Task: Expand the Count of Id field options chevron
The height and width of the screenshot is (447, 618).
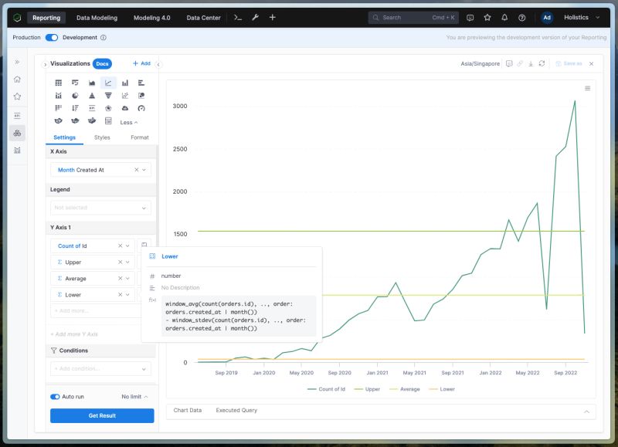Action: (x=127, y=246)
